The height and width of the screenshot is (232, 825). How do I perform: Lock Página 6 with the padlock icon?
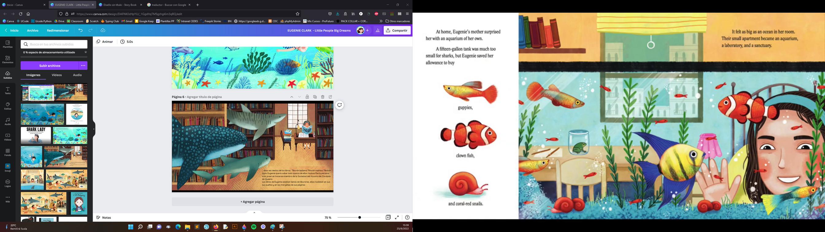[x=307, y=97]
